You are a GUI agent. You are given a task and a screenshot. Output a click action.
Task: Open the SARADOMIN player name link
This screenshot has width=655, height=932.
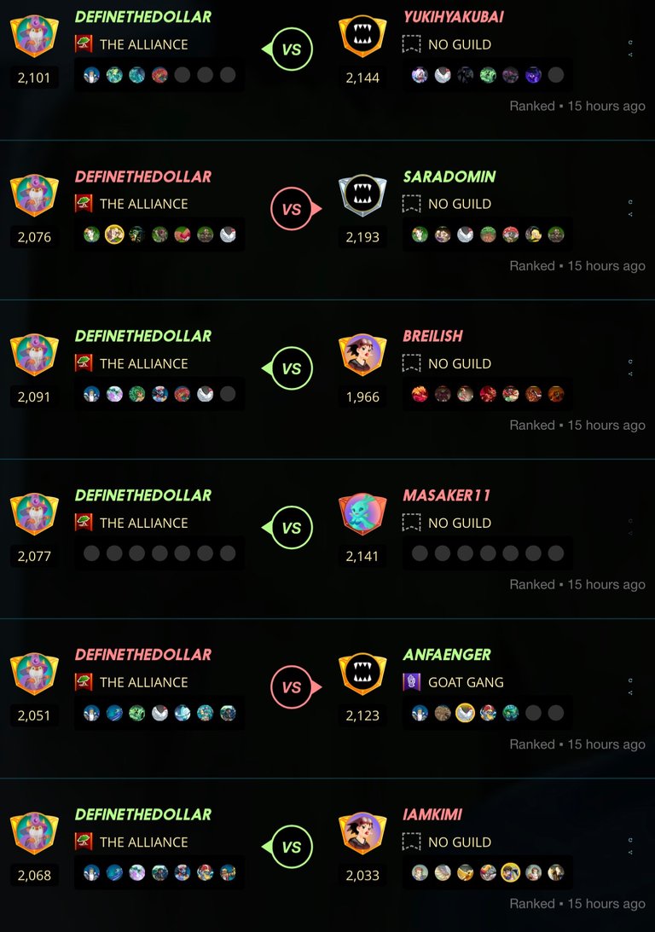(449, 177)
